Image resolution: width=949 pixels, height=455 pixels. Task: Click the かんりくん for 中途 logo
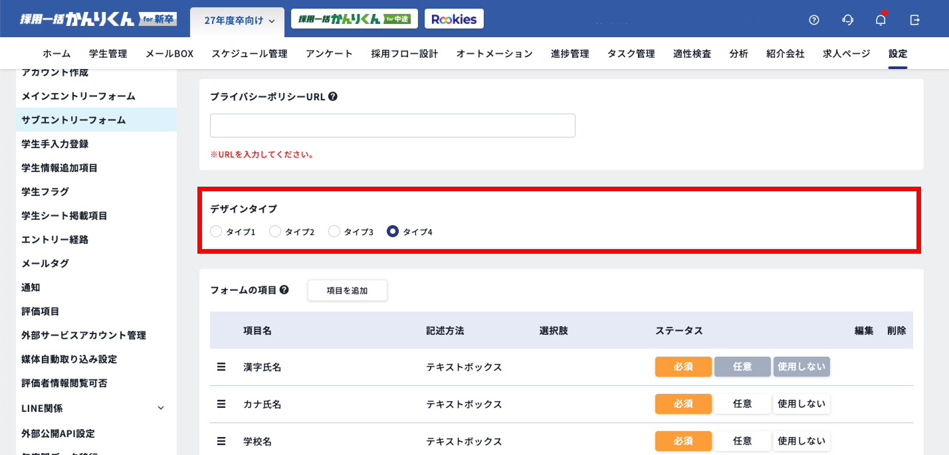tap(354, 18)
